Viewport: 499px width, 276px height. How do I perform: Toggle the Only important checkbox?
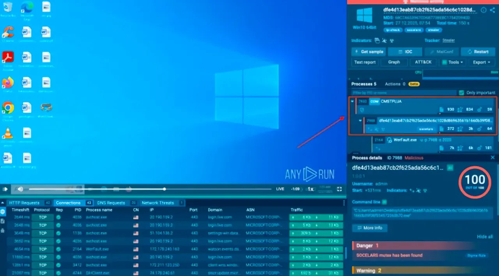pos(462,93)
